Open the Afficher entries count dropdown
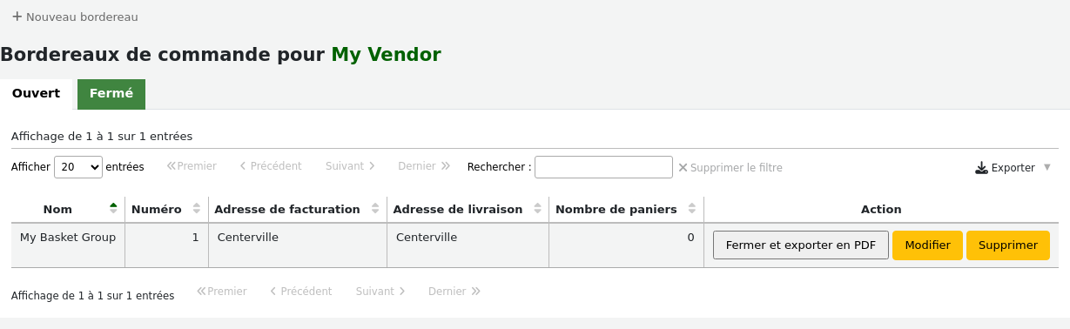 [78, 167]
